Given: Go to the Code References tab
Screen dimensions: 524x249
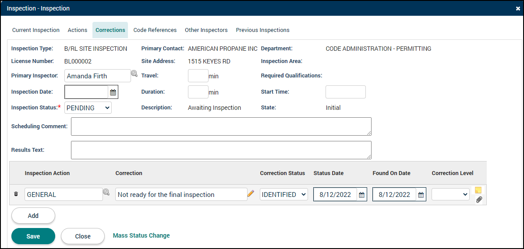Looking at the screenshot, I should tap(155, 30).
